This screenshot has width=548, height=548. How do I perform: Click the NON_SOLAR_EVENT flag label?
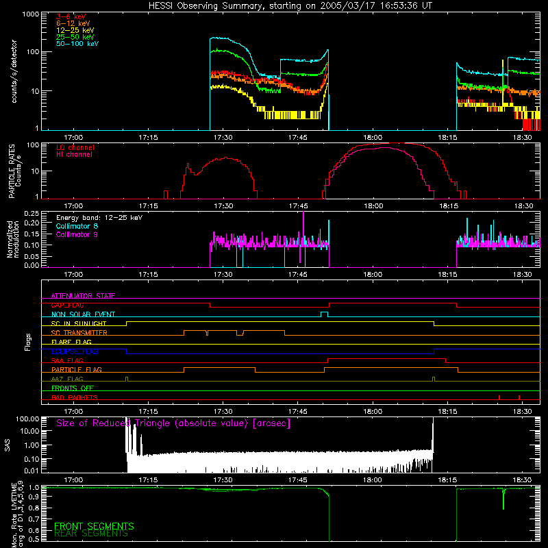[83, 314]
